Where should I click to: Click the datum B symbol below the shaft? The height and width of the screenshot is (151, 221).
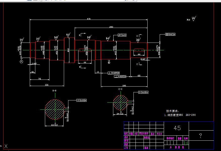(109, 62)
